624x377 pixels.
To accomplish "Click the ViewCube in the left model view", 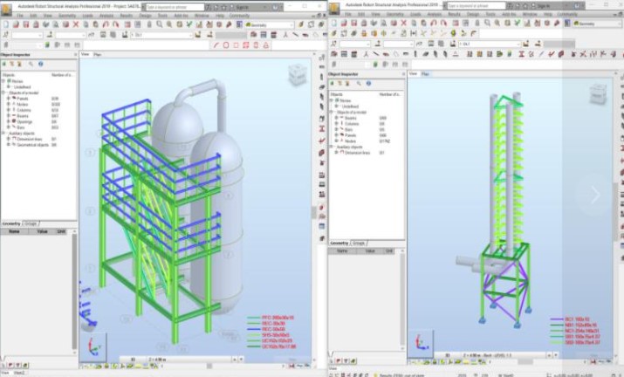I will click(296, 74).
